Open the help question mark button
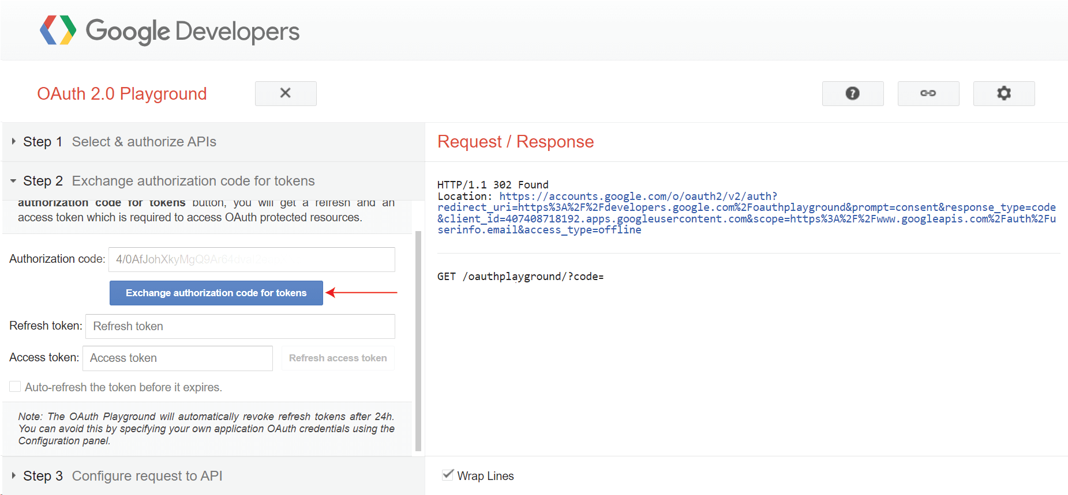Image resolution: width=1068 pixels, height=495 pixels. [x=853, y=93]
